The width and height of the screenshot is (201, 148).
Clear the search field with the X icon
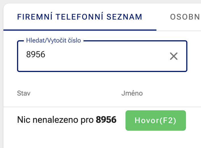[173, 56]
